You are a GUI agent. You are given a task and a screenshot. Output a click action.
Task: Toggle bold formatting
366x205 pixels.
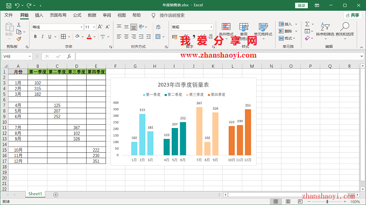coord(35,37)
